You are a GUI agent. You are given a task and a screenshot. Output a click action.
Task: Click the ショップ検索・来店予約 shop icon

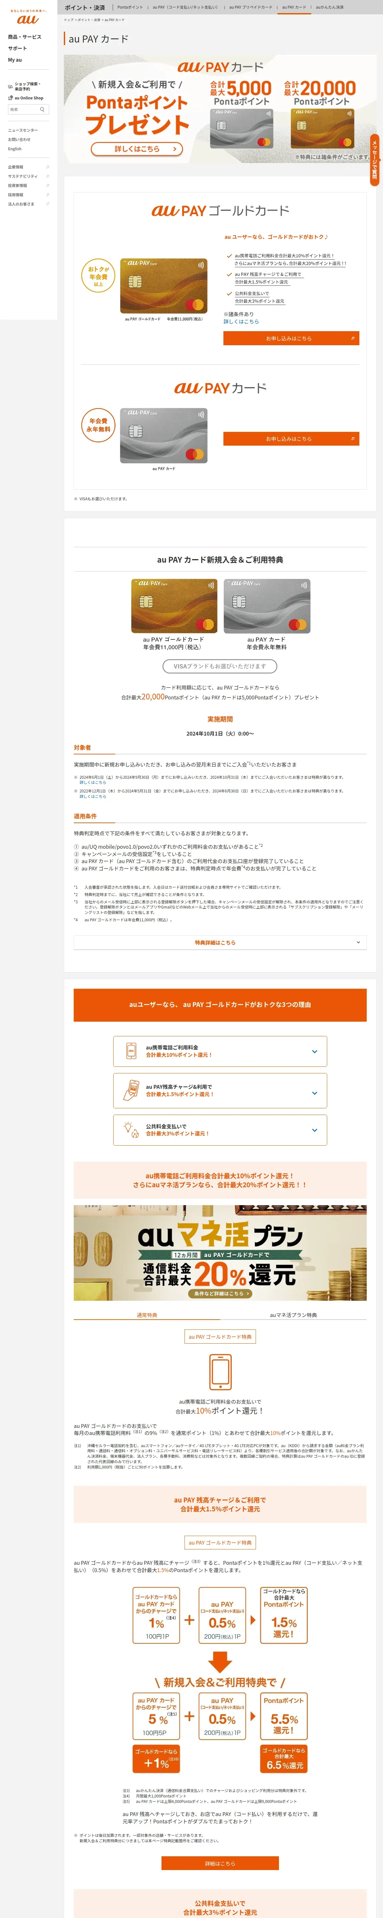[11, 86]
